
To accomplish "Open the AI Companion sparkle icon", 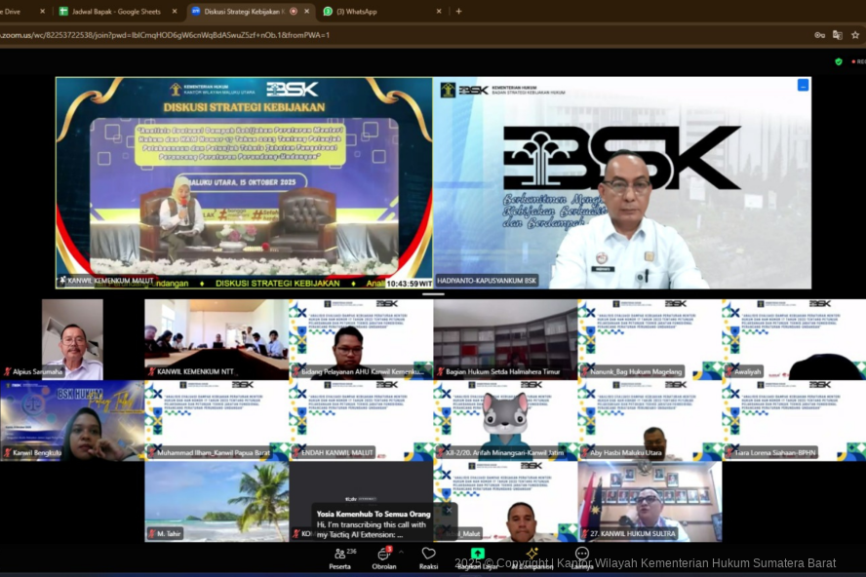I will (x=532, y=554).
